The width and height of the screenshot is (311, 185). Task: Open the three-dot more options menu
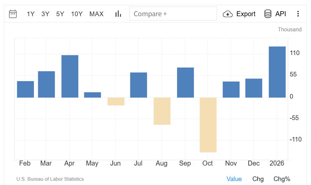coord(298,14)
